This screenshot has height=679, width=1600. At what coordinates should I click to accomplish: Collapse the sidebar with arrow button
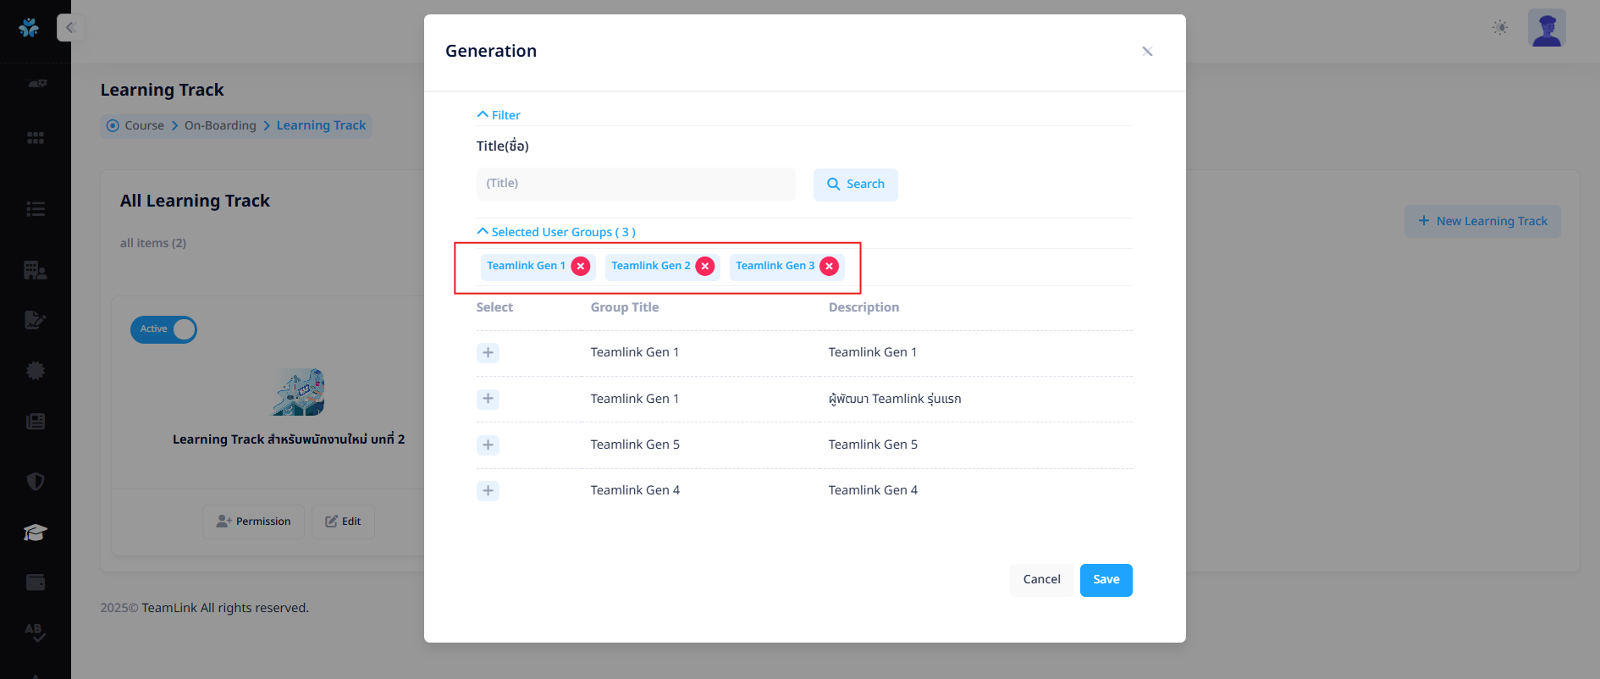(x=71, y=28)
